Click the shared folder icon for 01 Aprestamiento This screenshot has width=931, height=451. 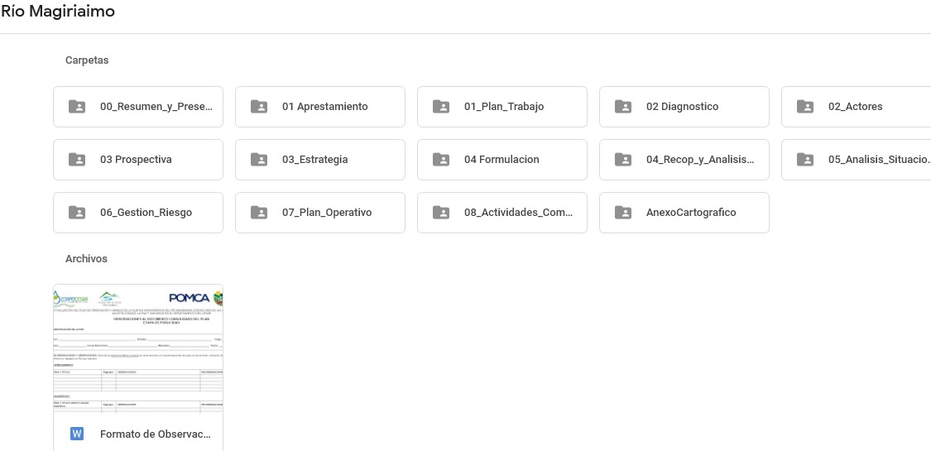259,107
